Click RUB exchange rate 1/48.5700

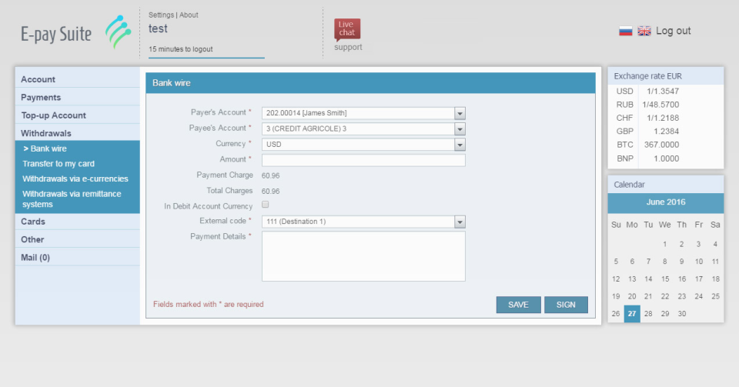coord(660,105)
